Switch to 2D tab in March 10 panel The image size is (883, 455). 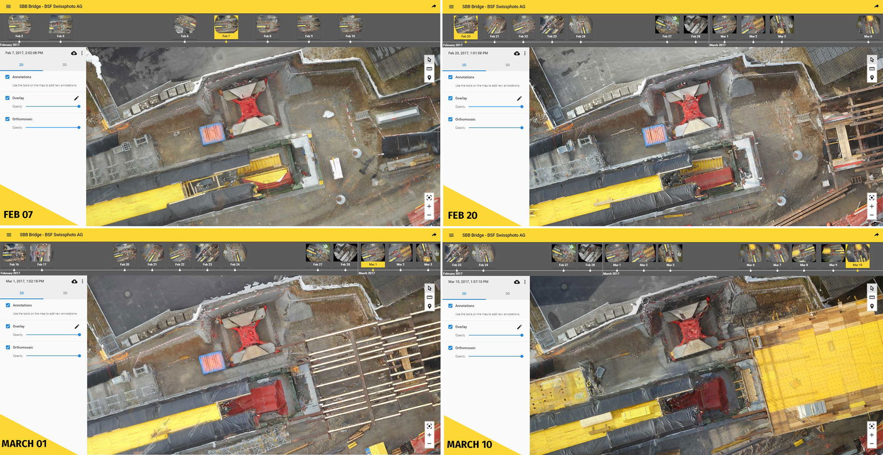[x=464, y=294]
